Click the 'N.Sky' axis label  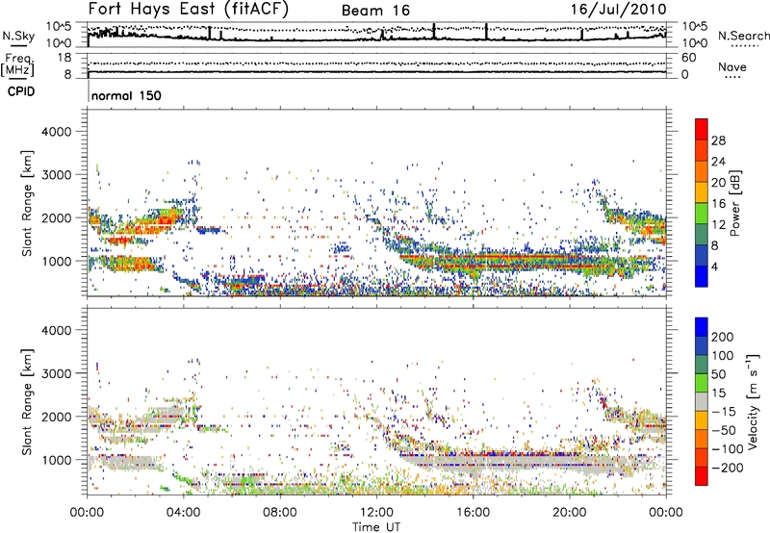(x=18, y=36)
